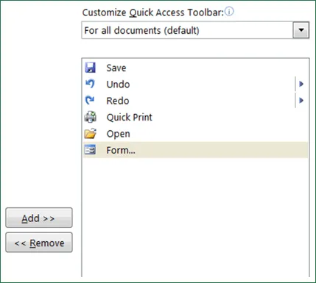Viewport: 316px width, 283px height.
Task: Select the 'Quick Print' list entry text
Action: tap(130, 117)
